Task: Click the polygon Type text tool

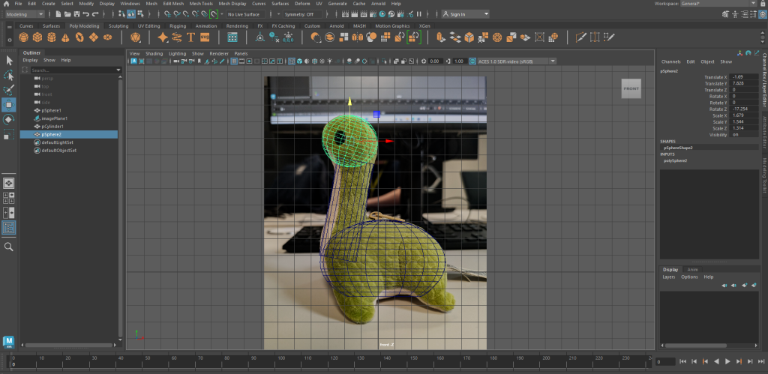Action: [x=191, y=37]
